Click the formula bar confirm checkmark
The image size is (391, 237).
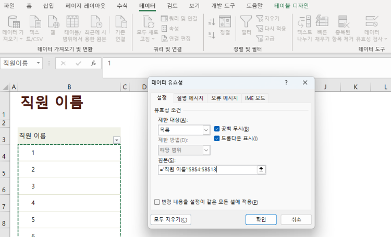[78, 64]
